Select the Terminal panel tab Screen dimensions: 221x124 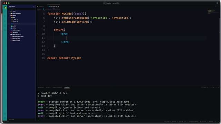[67, 87]
